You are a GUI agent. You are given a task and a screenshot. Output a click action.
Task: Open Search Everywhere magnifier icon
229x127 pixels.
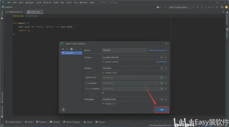coord(222,7)
